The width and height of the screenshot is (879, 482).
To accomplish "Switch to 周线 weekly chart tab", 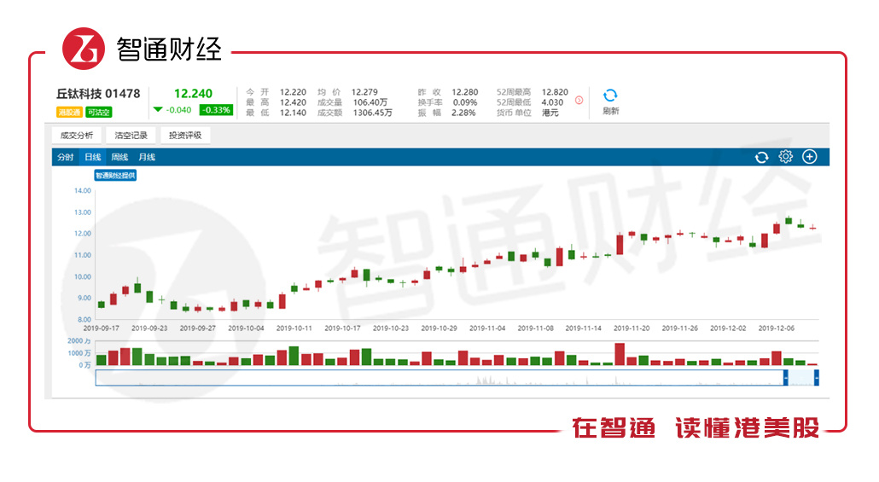I will point(119,157).
